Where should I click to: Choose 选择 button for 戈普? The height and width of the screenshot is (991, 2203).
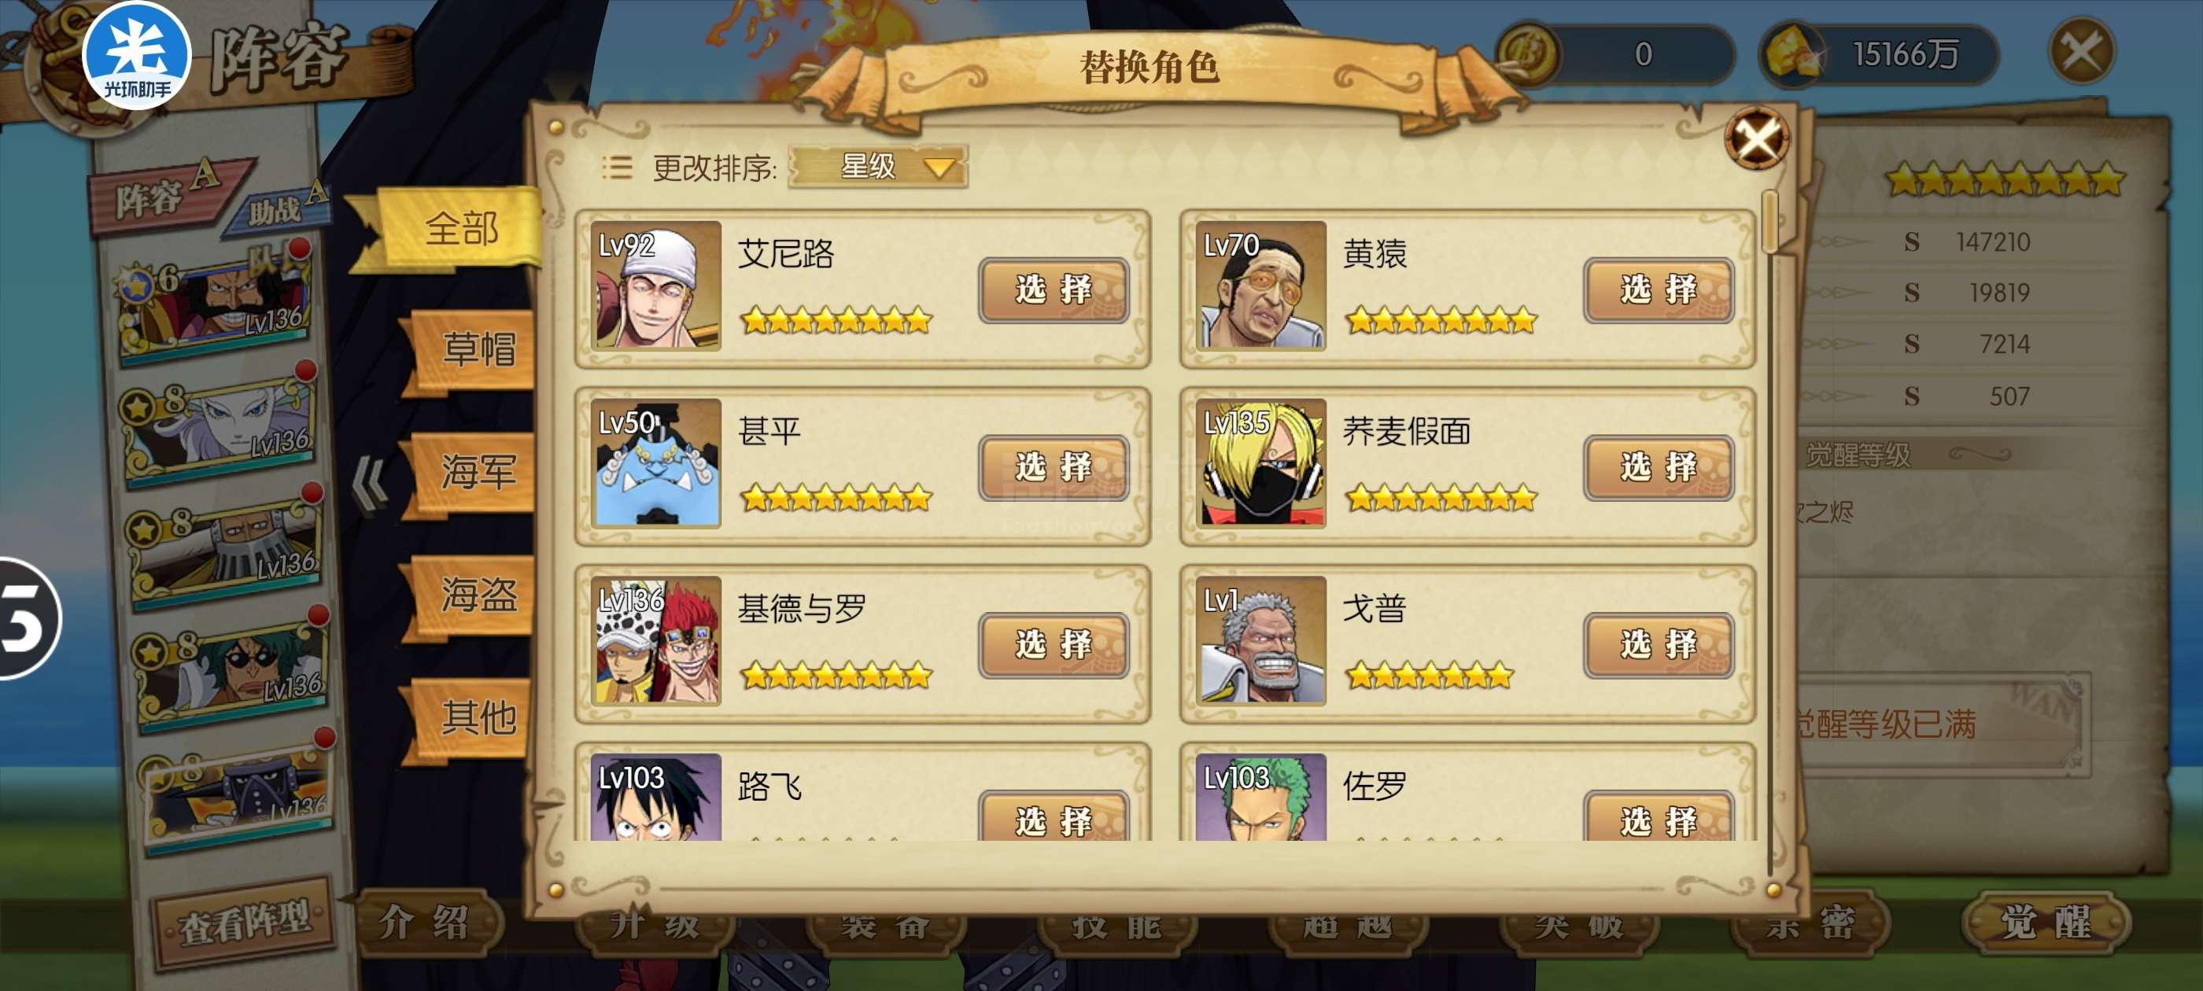(x=1659, y=645)
